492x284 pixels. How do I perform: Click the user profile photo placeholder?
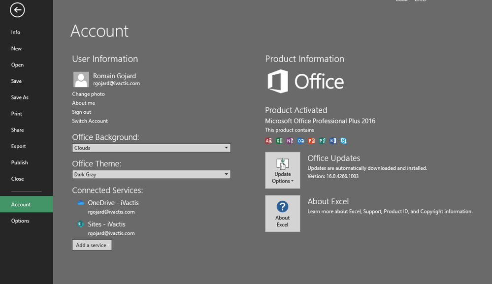81,79
